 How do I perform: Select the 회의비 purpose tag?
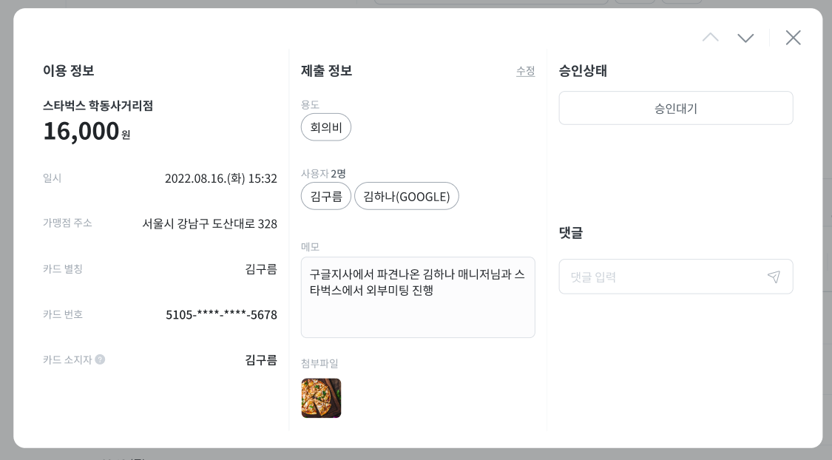(326, 127)
